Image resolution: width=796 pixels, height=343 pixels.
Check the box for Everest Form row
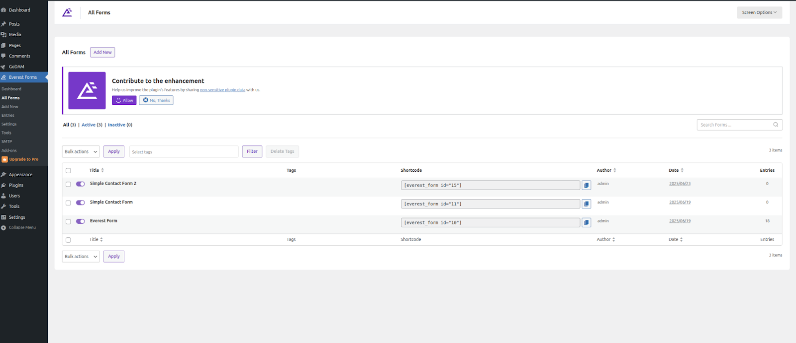click(68, 221)
